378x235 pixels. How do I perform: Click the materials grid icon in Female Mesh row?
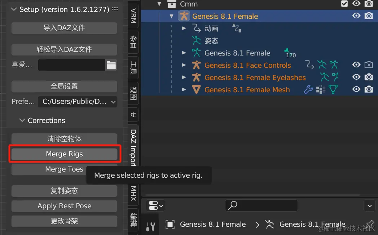pyautogui.click(x=321, y=89)
